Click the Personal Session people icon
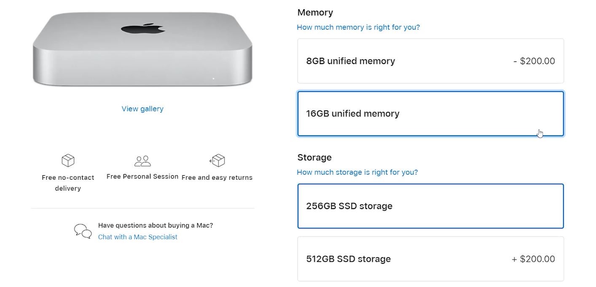 (142, 161)
